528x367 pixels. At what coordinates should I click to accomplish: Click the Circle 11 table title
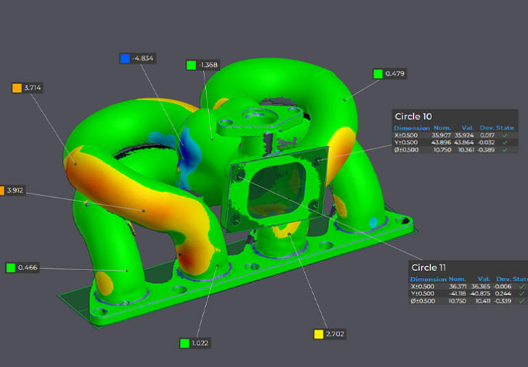[x=429, y=267]
